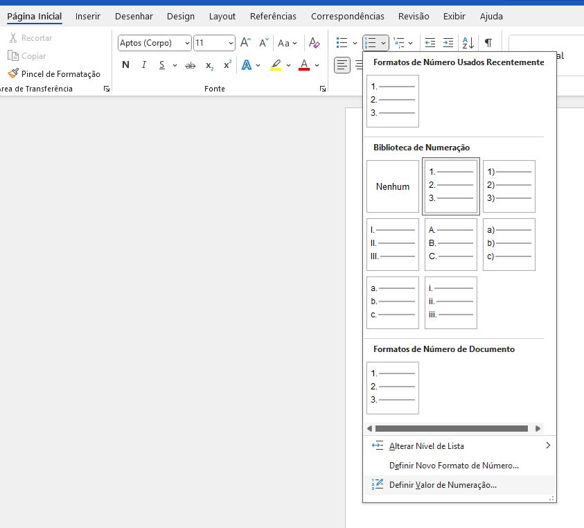The height and width of the screenshot is (528, 584).
Task: Open Alterar Nível de Lista submenu
Action: (459, 446)
